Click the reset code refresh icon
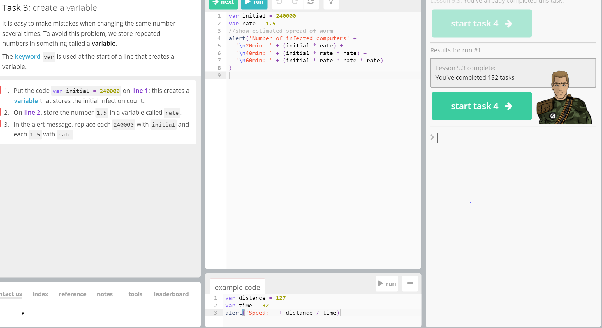The image size is (602, 328). (311, 2)
